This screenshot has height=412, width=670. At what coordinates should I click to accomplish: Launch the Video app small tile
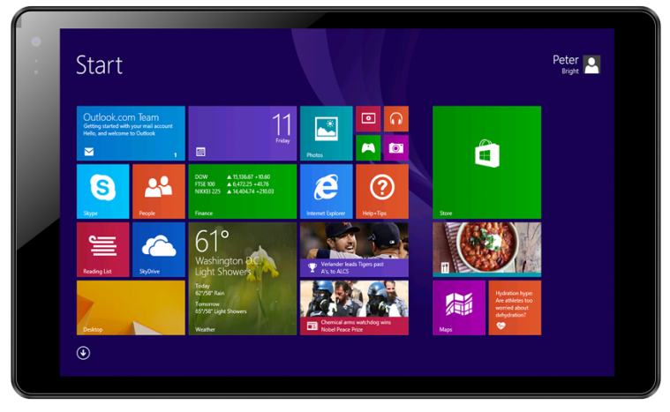(368, 119)
